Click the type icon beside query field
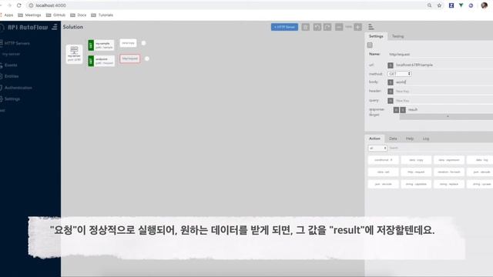Screen dimensions: 493x277 coord(391,101)
